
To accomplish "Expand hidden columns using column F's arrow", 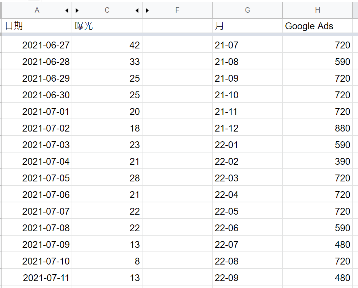I will [147, 10].
